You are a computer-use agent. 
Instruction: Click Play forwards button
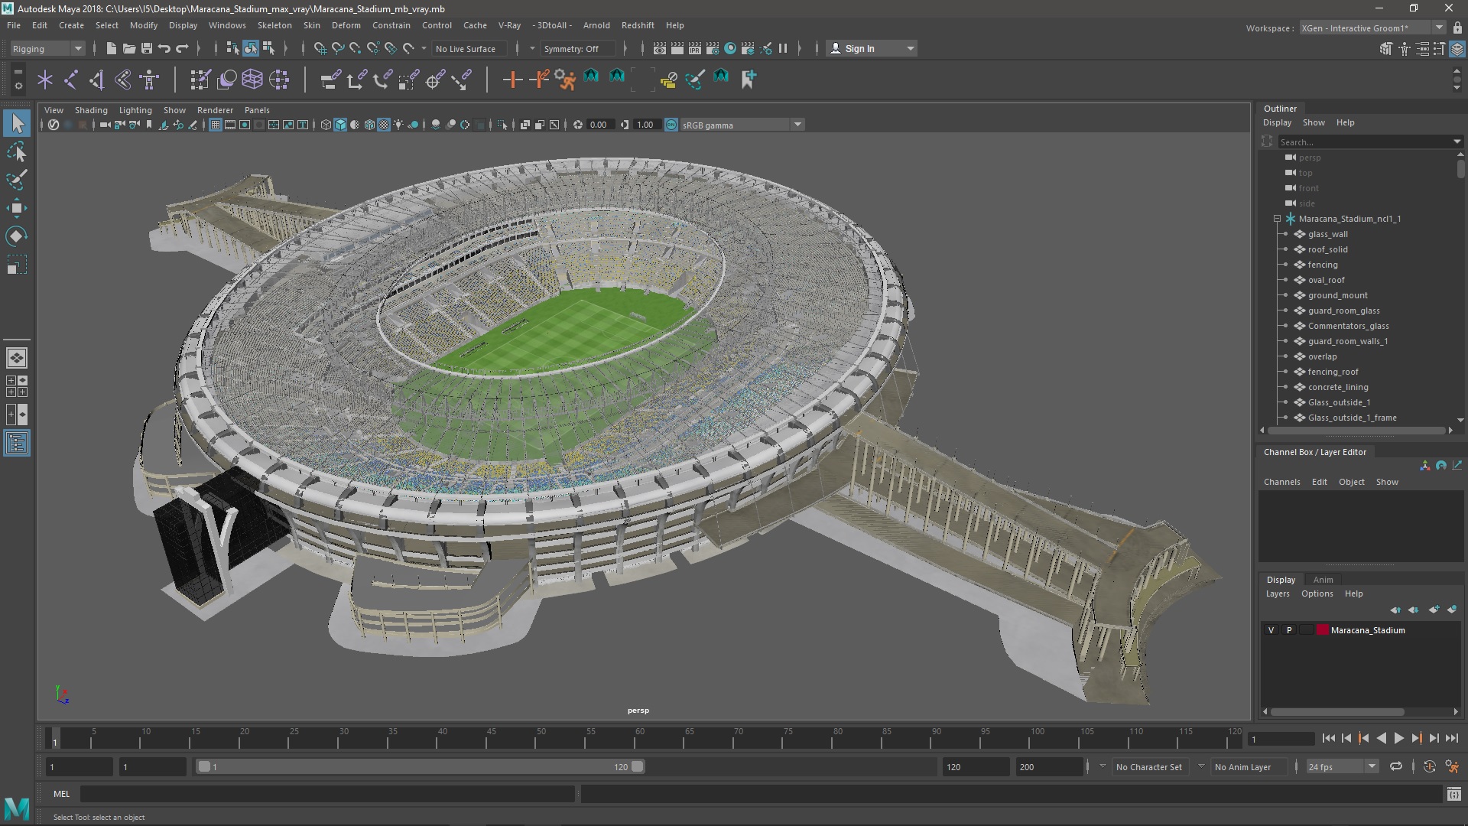point(1398,738)
